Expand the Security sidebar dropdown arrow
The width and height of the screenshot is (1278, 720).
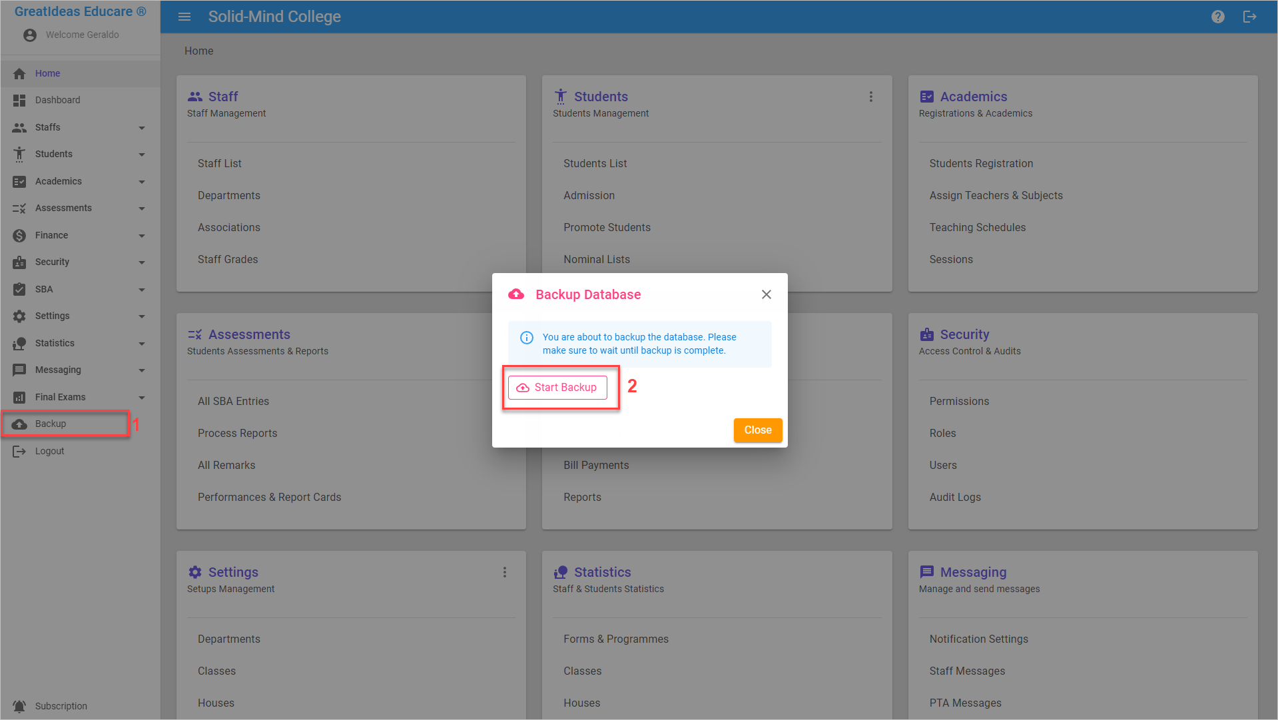[x=142, y=263]
